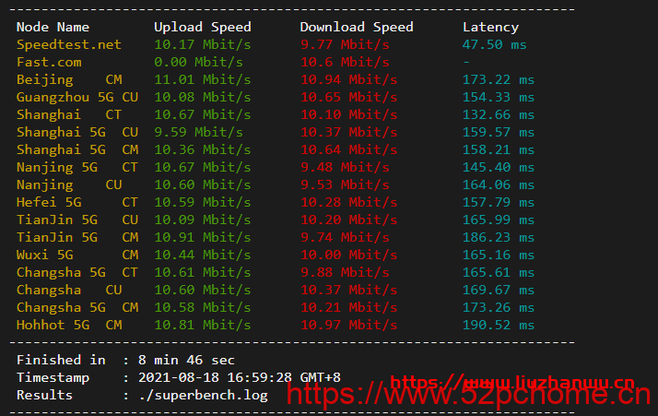Select the download value 10.28 Mbit/s
This screenshot has height=416, width=658.
coord(348,203)
